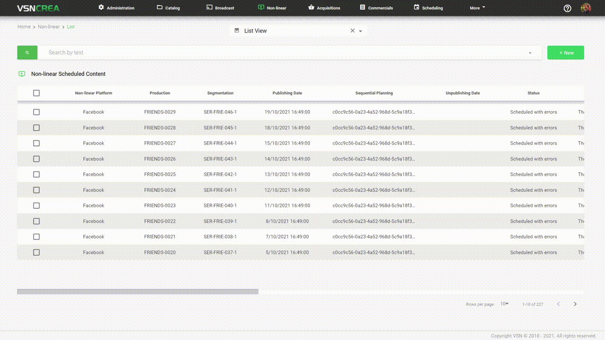Click Scheduled with errors in FRIENDS-0024 row

[534, 190]
